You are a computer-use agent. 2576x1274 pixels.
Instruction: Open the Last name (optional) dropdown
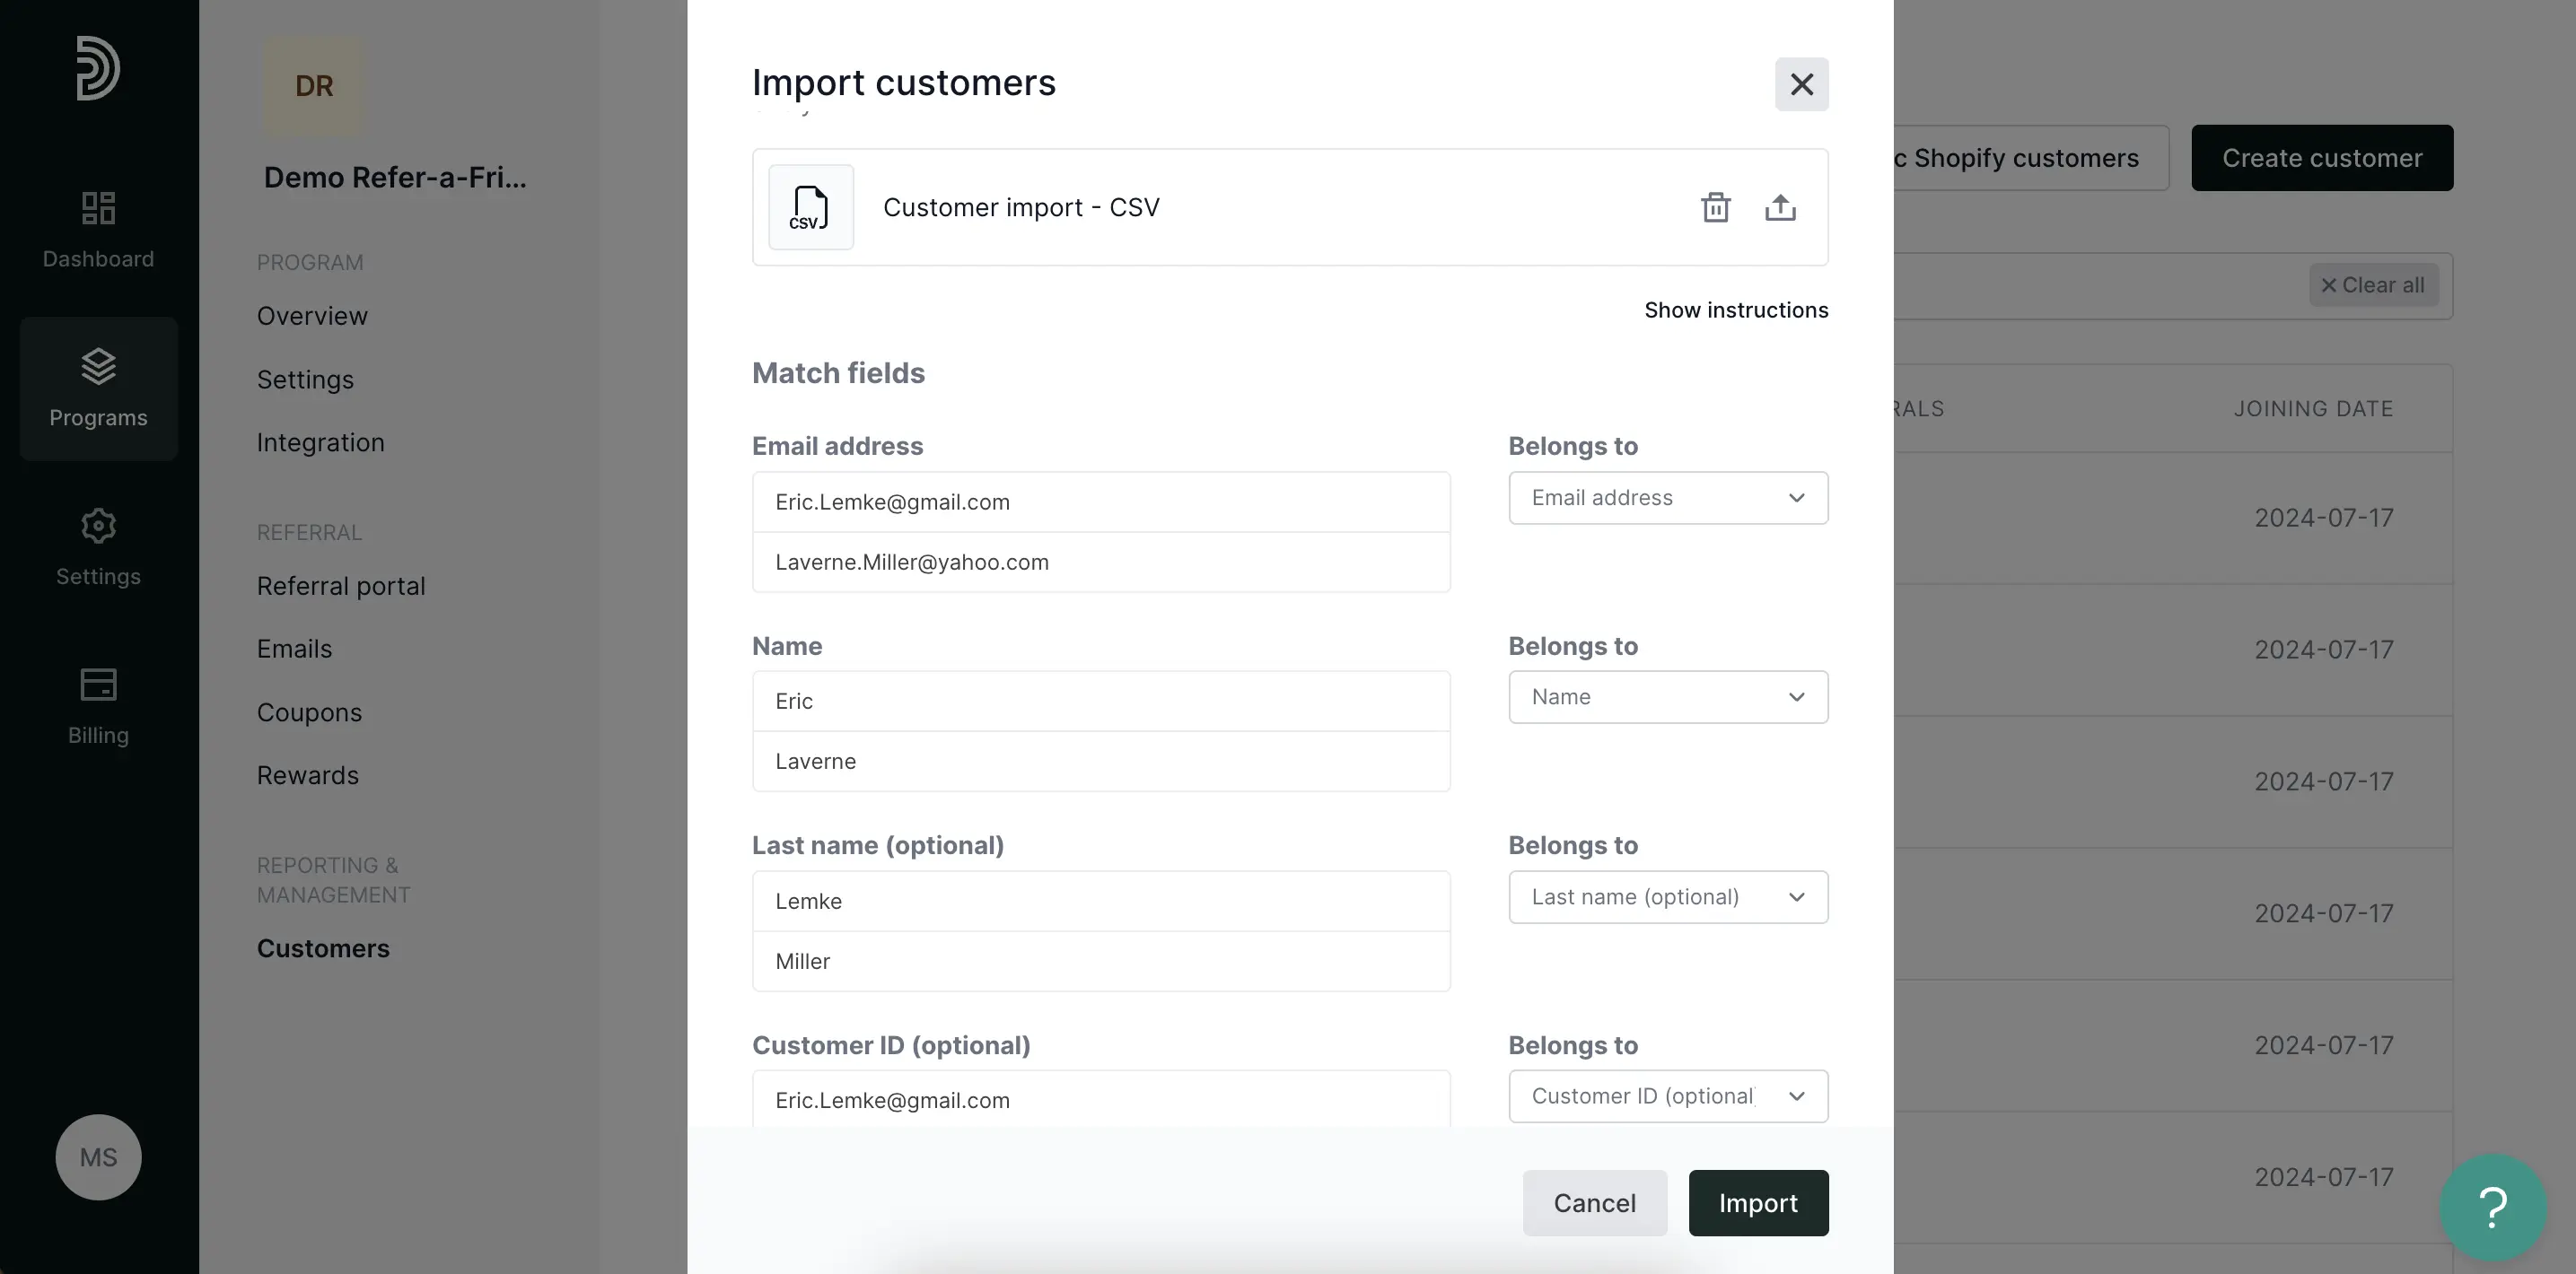tap(1667, 896)
